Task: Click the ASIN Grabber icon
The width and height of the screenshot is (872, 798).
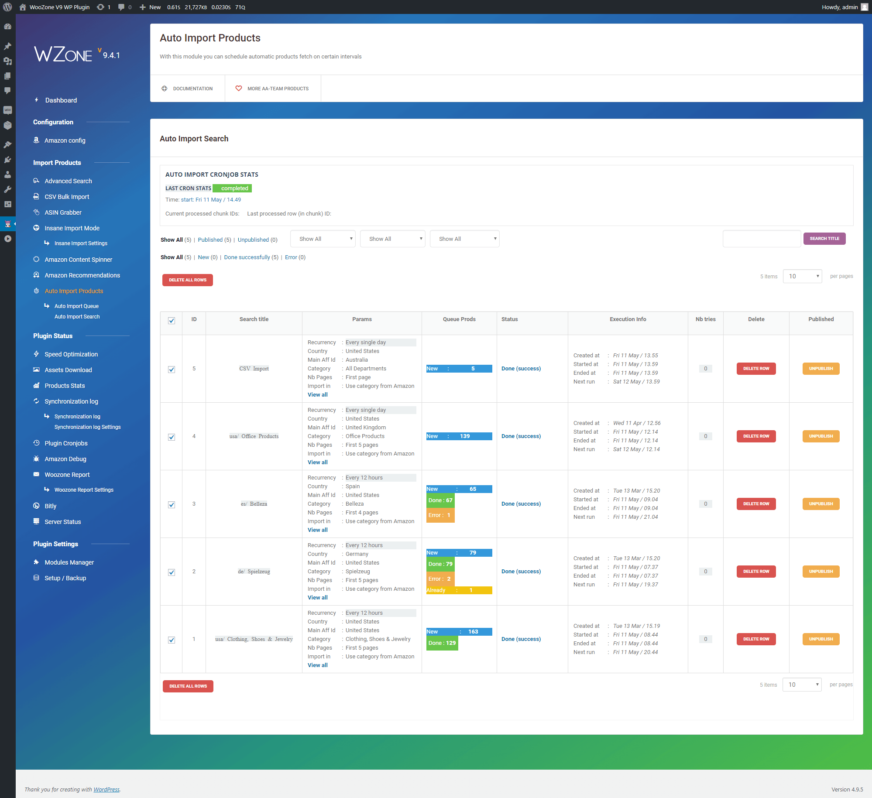Action: (36, 212)
